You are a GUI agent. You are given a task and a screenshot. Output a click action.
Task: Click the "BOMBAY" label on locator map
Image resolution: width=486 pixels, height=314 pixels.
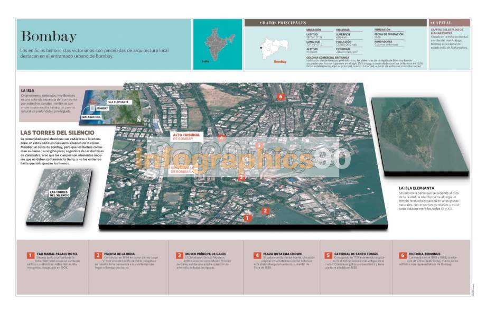(x=102, y=108)
